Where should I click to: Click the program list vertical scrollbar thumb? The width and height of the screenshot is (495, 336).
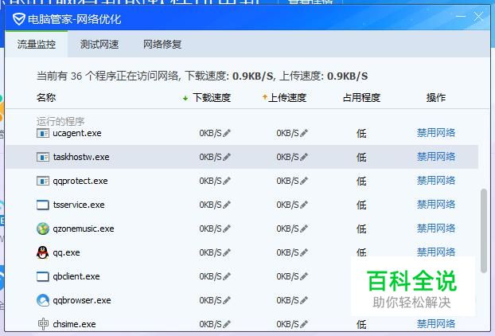click(x=483, y=231)
